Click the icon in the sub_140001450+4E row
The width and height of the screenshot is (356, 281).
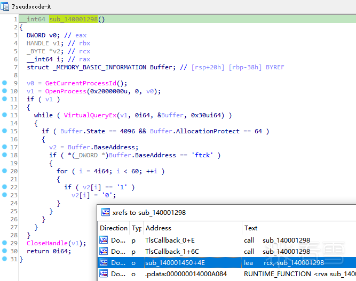[104, 263]
